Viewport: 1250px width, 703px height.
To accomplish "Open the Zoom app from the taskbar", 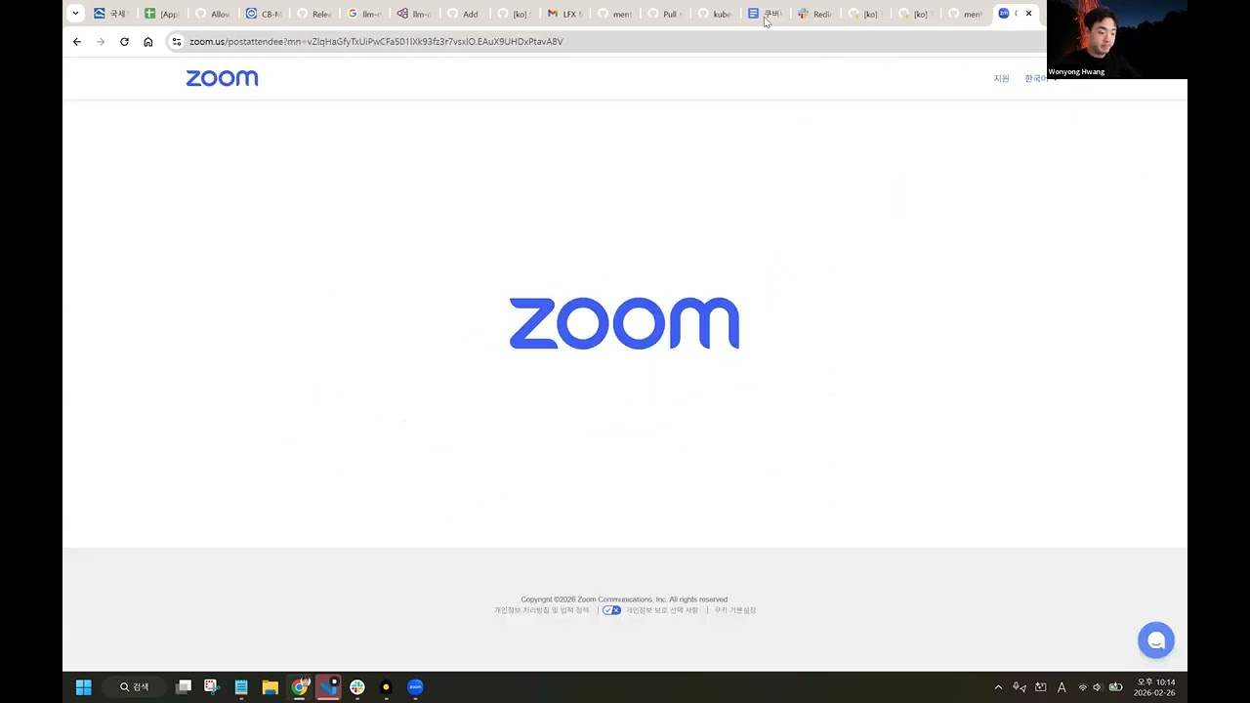I will (x=415, y=687).
